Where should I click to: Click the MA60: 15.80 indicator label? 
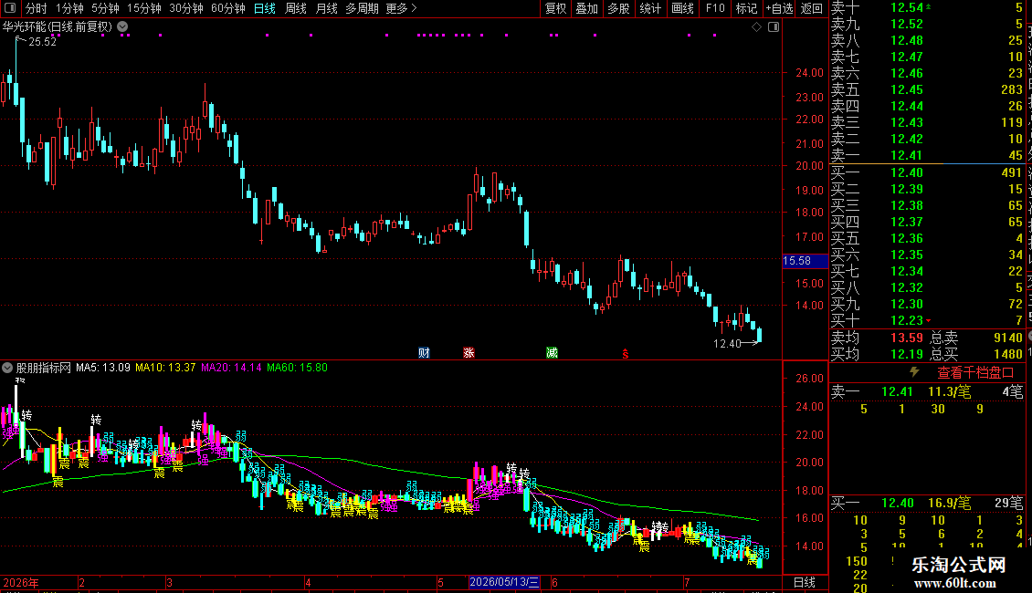pyautogui.click(x=297, y=368)
